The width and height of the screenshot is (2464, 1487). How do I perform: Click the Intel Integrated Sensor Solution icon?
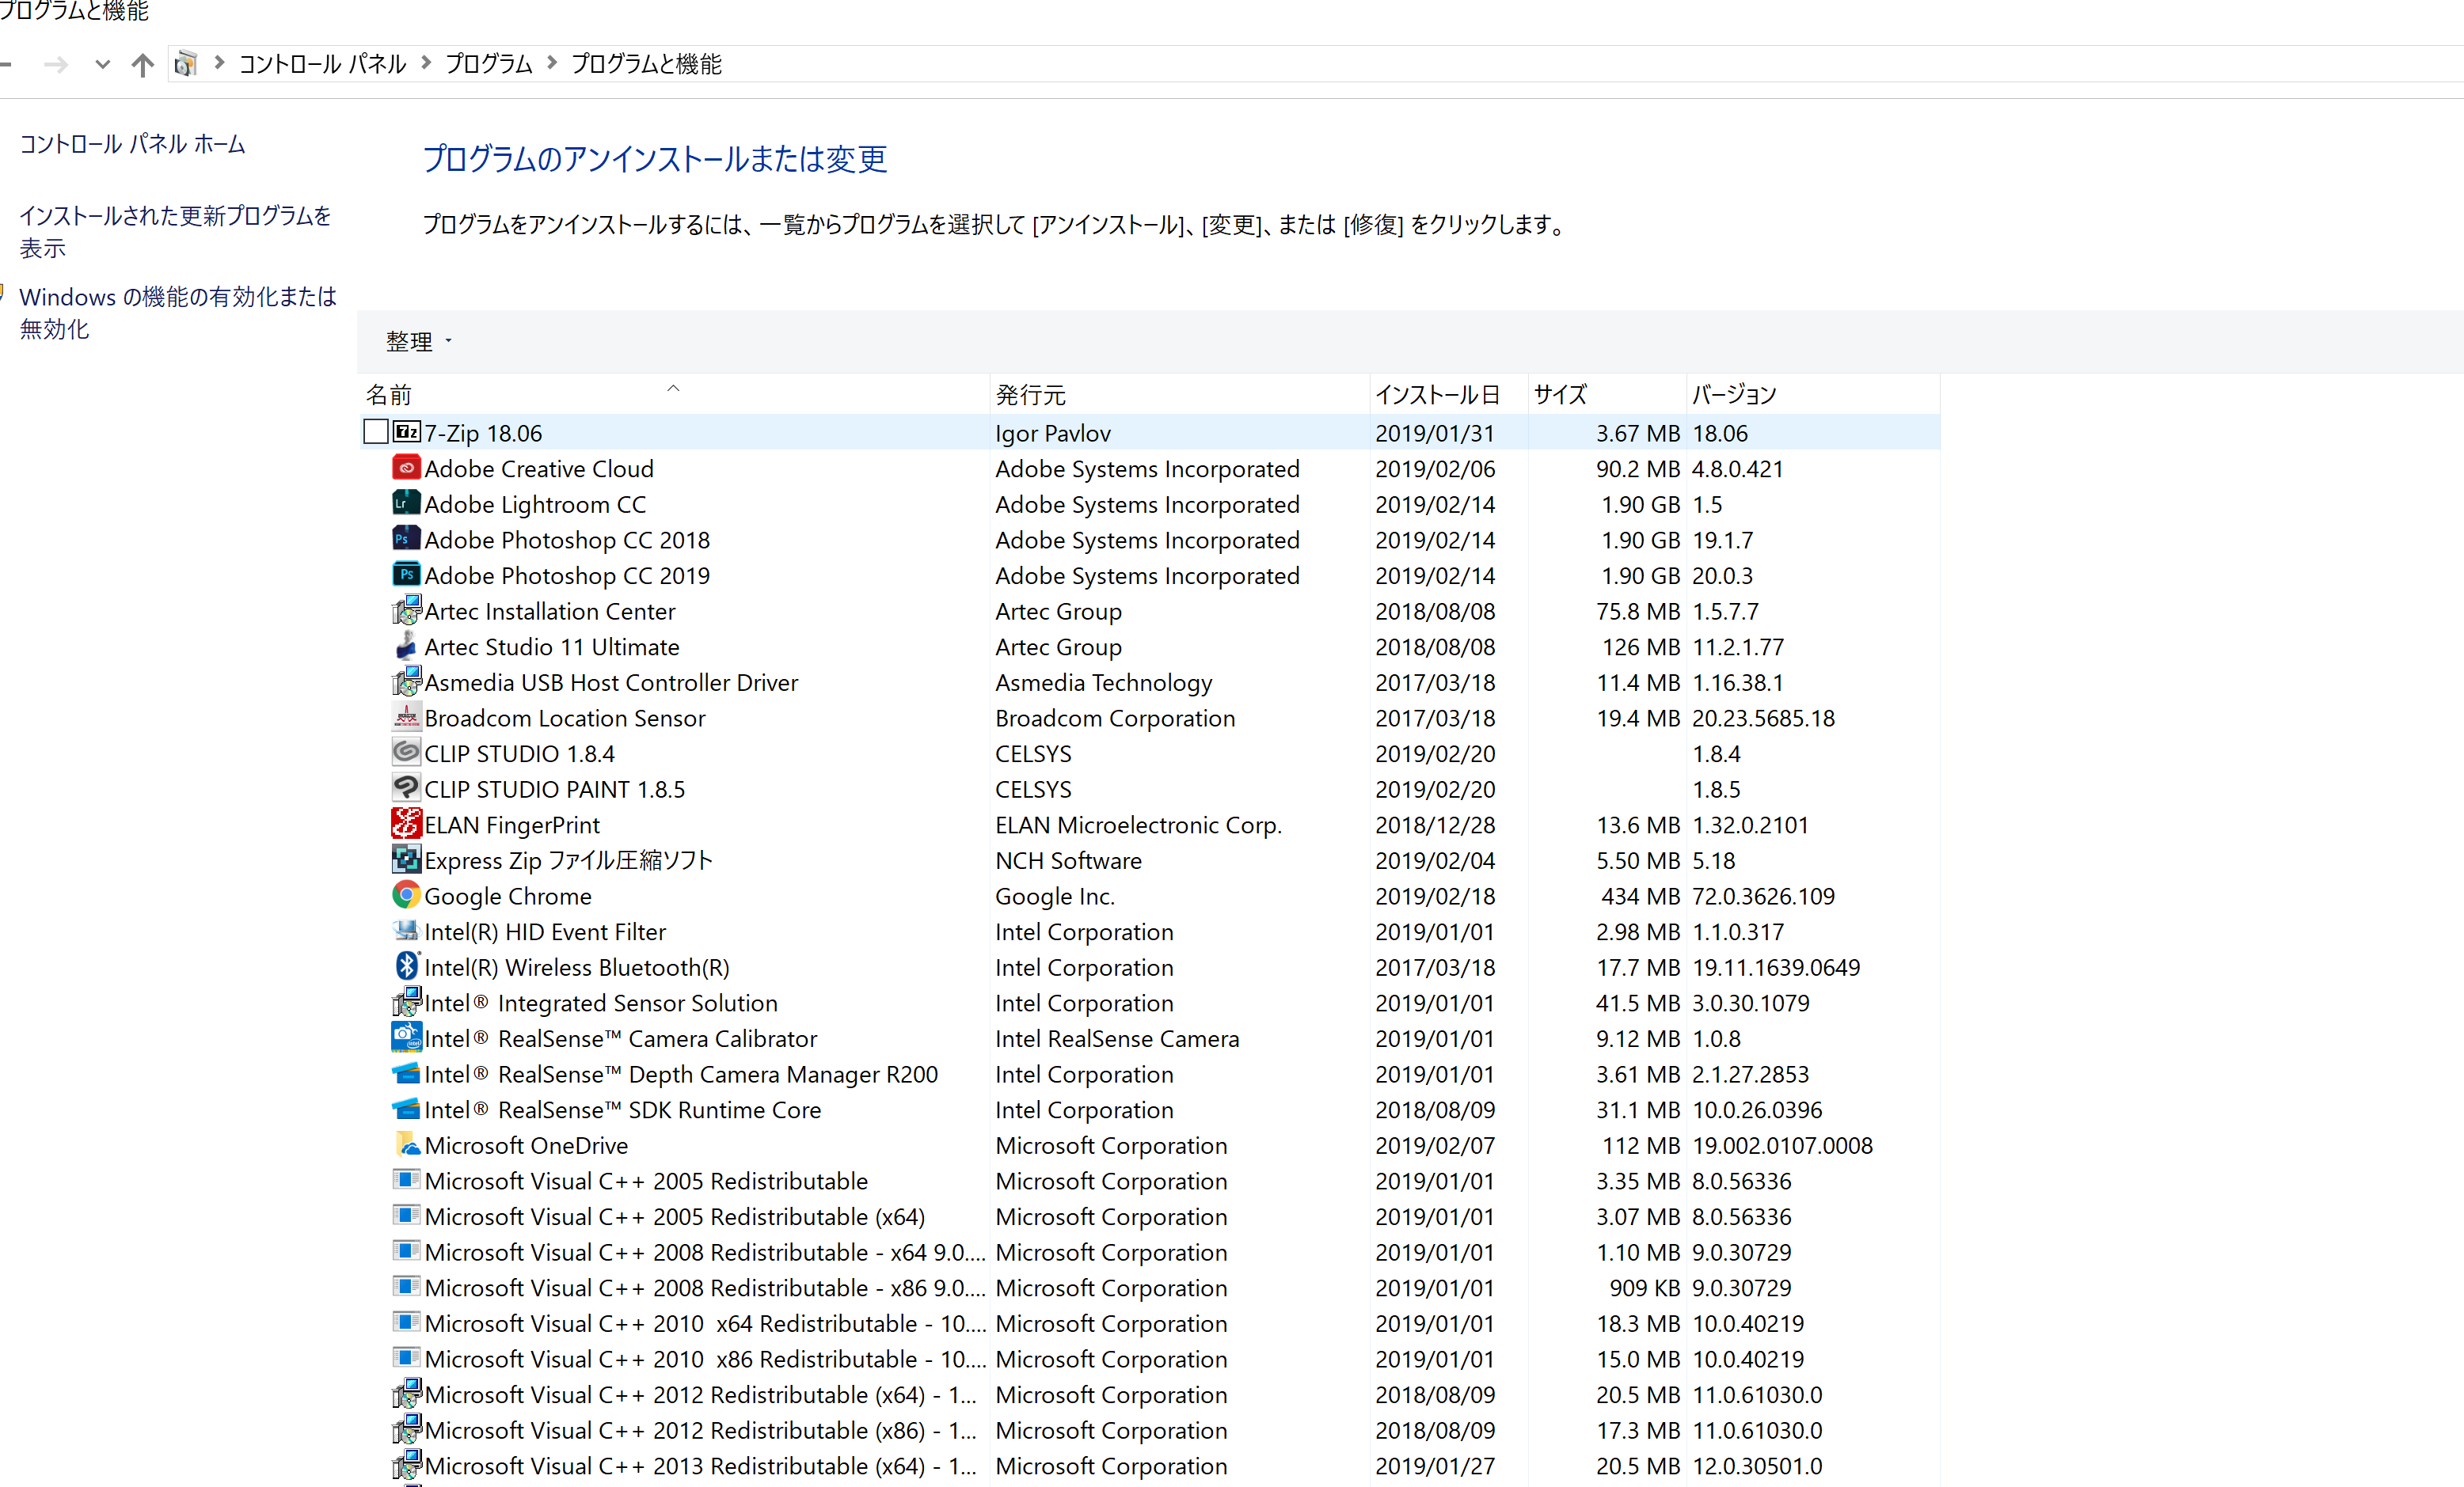coord(406,1003)
